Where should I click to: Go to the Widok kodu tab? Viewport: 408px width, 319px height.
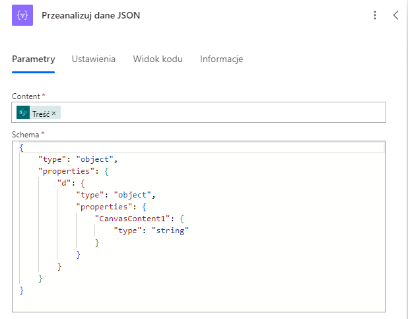tap(158, 59)
